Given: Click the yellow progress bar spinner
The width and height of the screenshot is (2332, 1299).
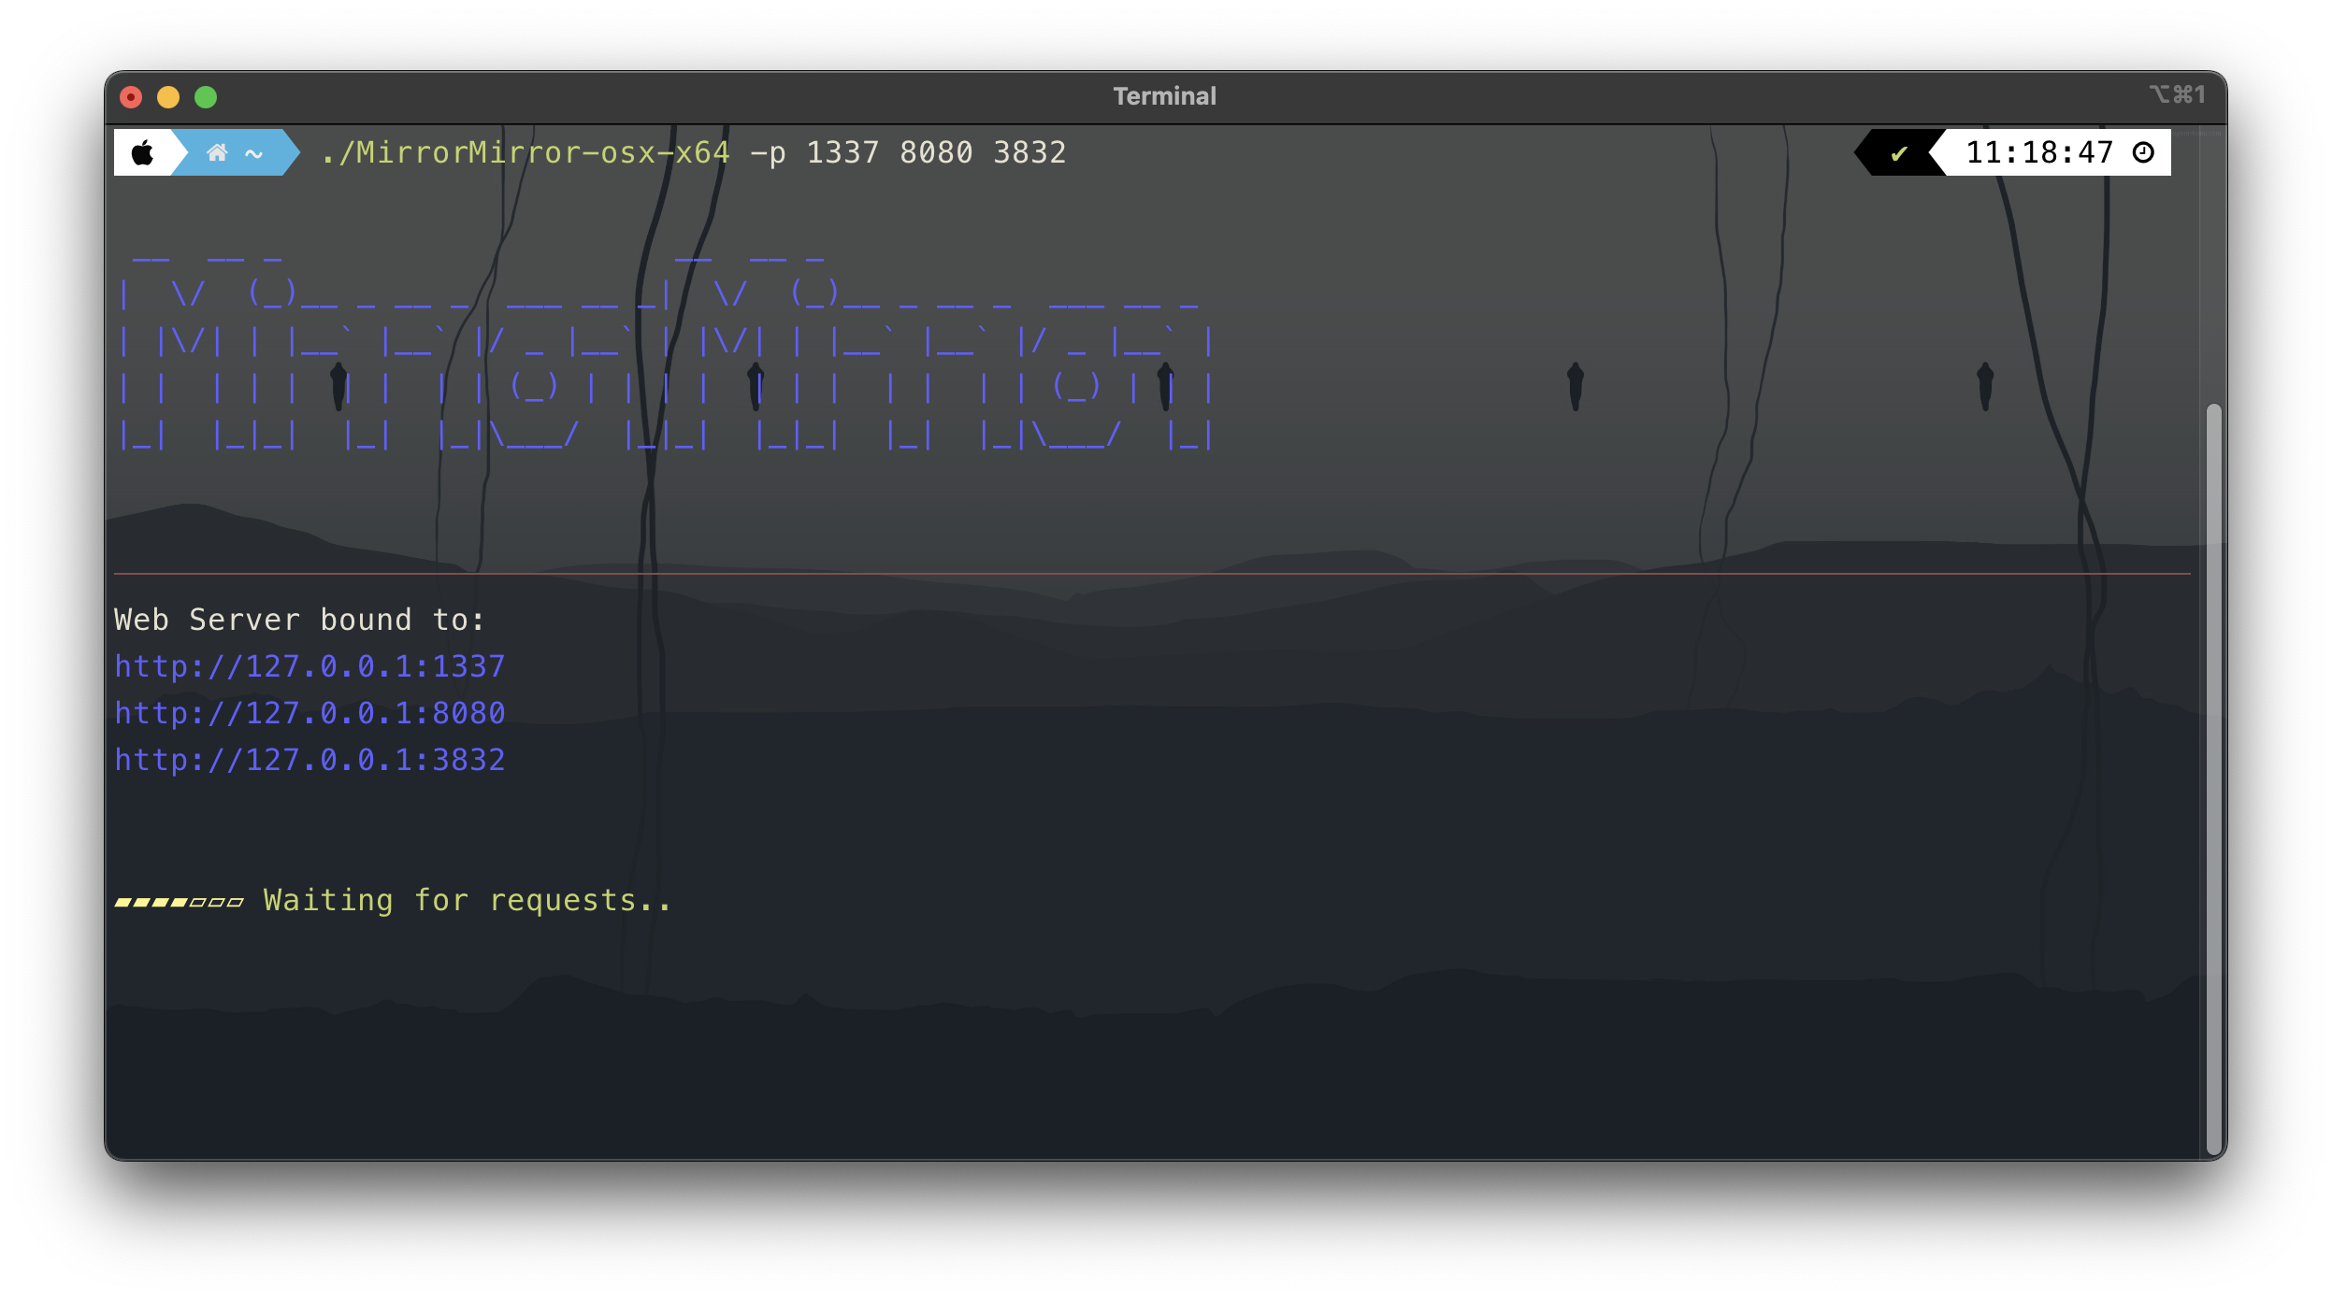Looking at the screenshot, I should (x=179, y=902).
